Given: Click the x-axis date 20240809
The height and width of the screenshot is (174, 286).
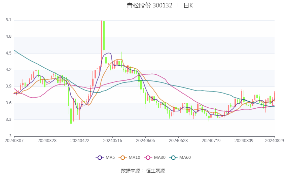Looking at the screenshot, I should pos(244,141).
